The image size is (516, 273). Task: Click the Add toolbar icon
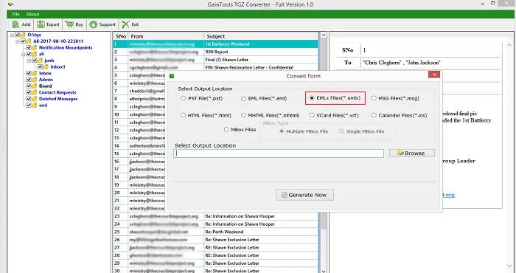15,24
